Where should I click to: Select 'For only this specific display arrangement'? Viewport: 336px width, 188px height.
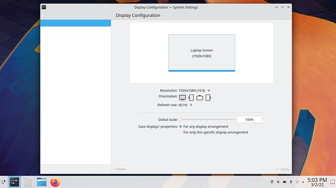click(214, 132)
